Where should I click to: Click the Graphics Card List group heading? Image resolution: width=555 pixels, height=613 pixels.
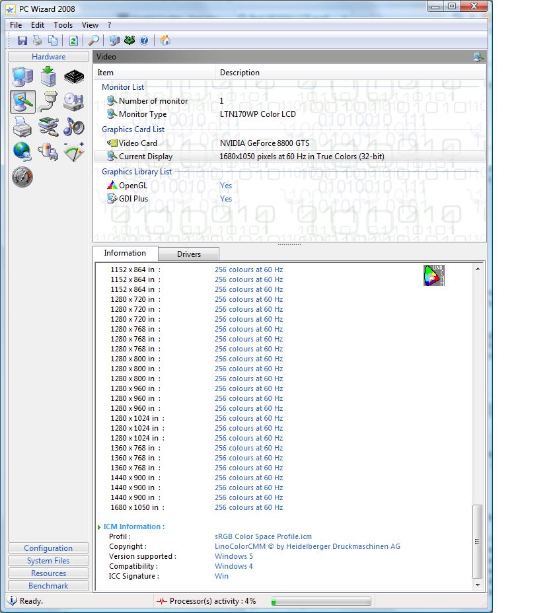pyautogui.click(x=133, y=129)
